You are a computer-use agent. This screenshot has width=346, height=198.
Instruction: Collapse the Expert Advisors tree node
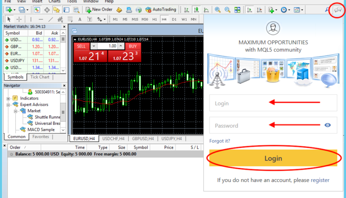pos(8,105)
